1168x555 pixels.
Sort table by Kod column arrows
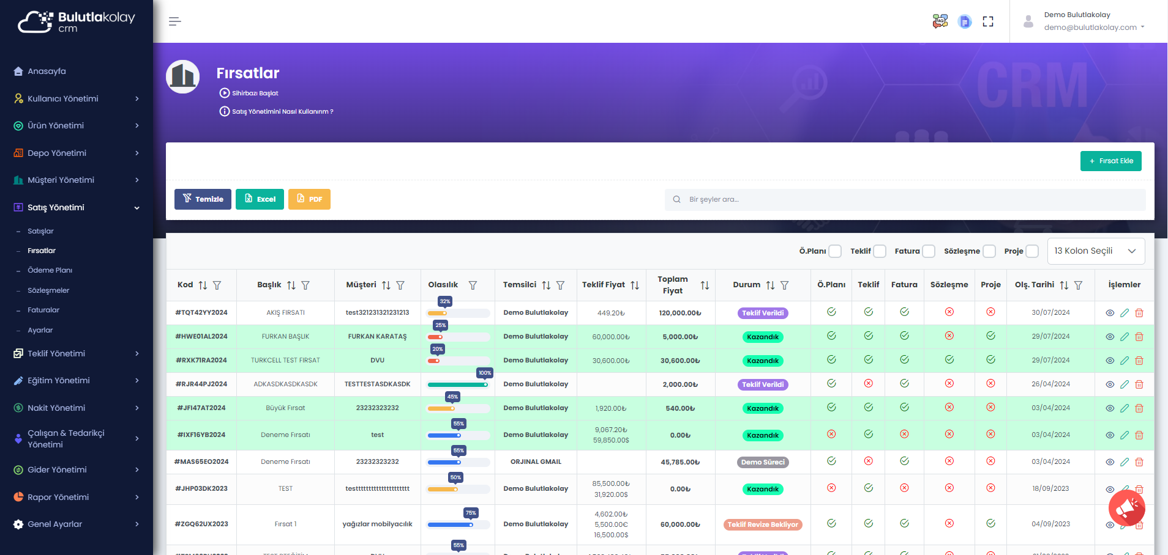click(203, 285)
